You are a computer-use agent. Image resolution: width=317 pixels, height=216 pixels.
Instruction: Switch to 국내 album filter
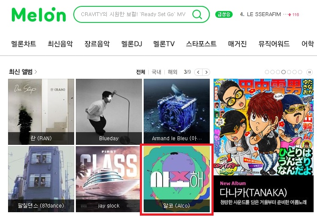156,72
